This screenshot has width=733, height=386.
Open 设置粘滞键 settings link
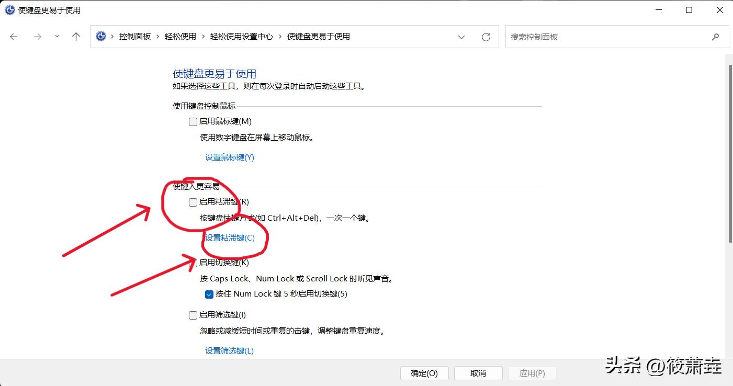coord(229,237)
